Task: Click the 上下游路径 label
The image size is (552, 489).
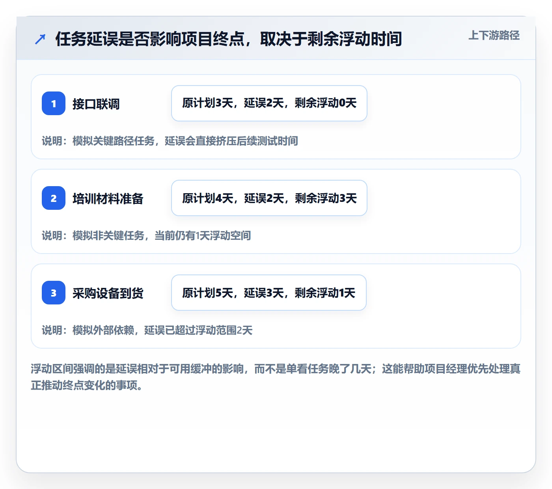Action: (x=494, y=35)
